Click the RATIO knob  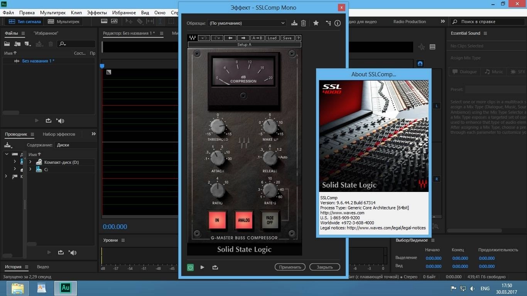click(x=218, y=190)
